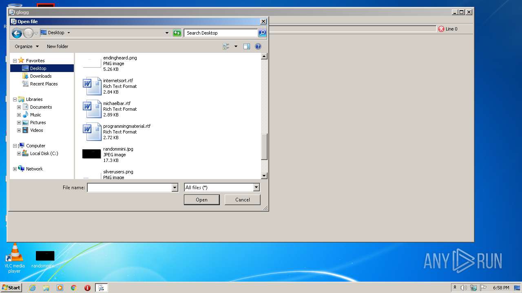Expand the Desktop breadcrumb arrow in address bar
This screenshot has width=522, height=293.
(69, 33)
